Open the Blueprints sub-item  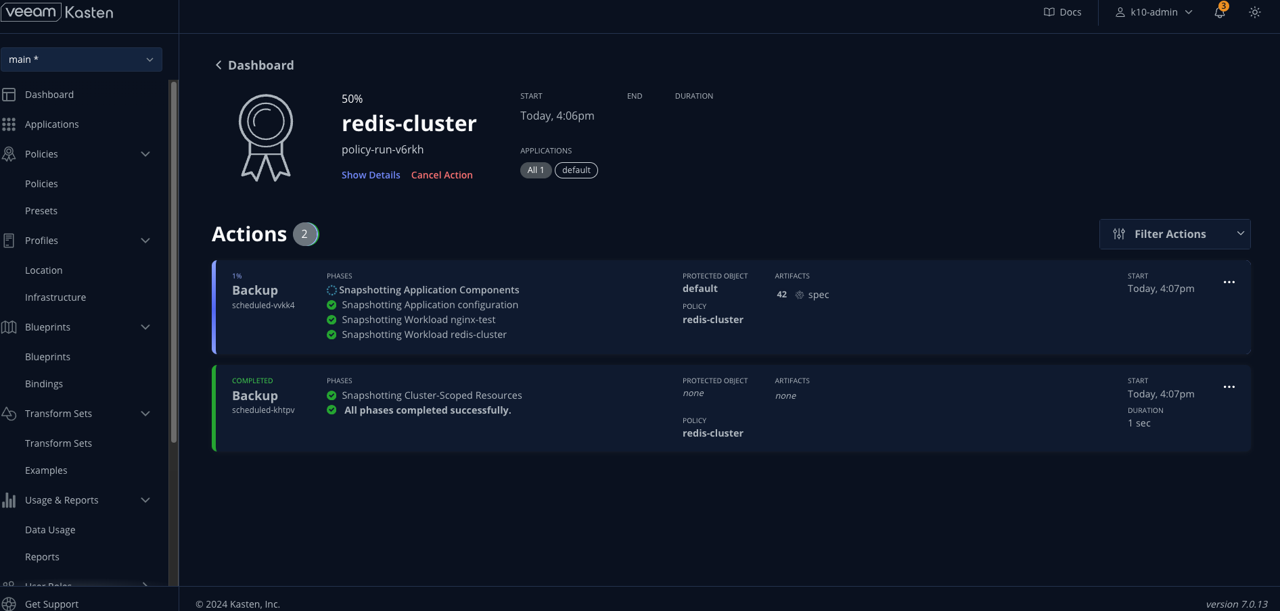pyautogui.click(x=47, y=357)
